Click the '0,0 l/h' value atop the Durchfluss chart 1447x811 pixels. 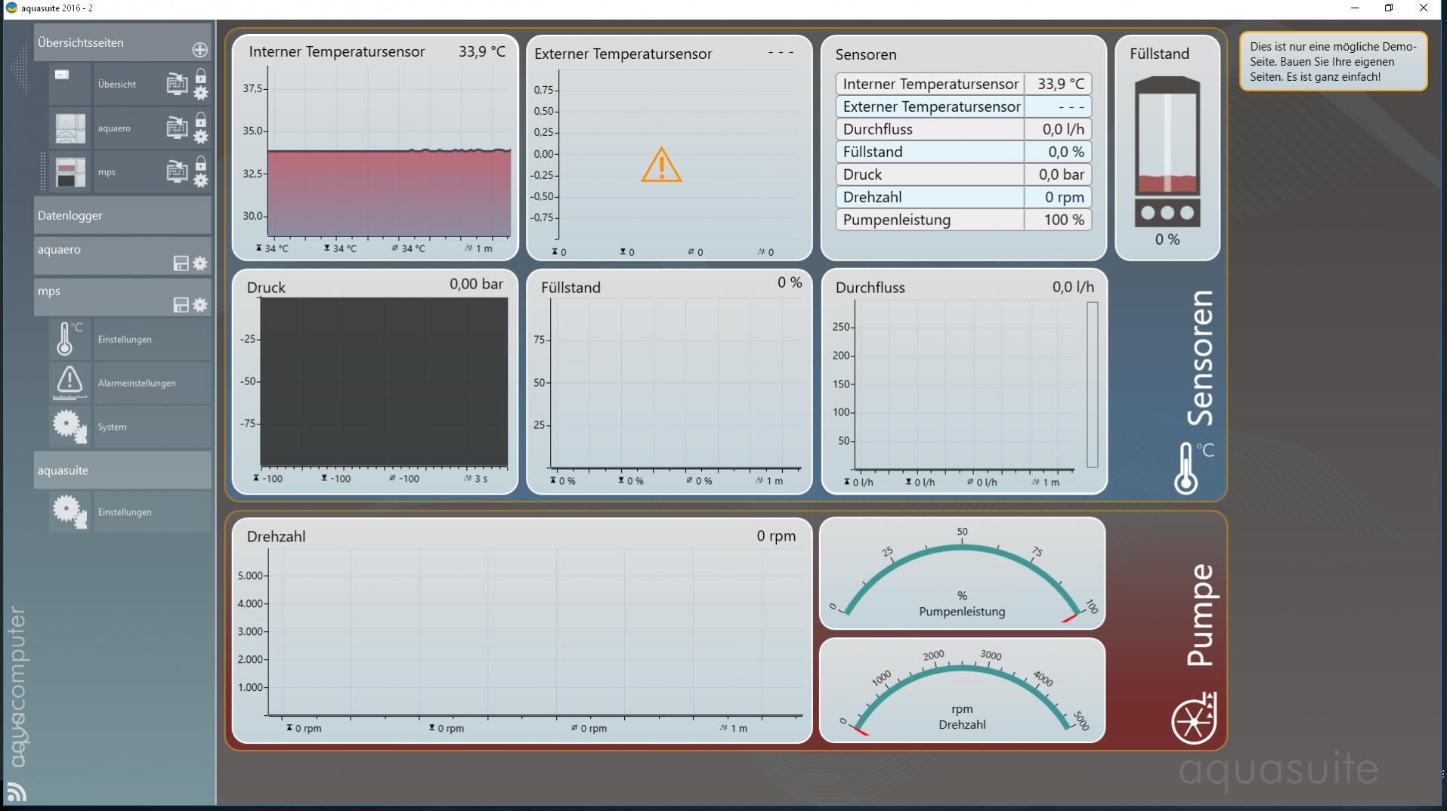pos(1073,287)
